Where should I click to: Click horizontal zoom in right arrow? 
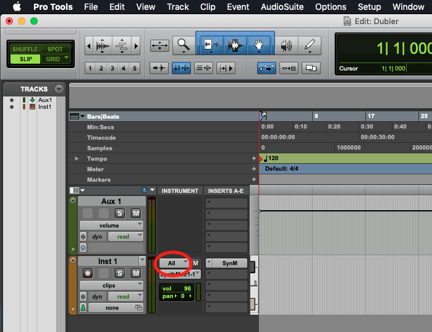click(x=136, y=46)
